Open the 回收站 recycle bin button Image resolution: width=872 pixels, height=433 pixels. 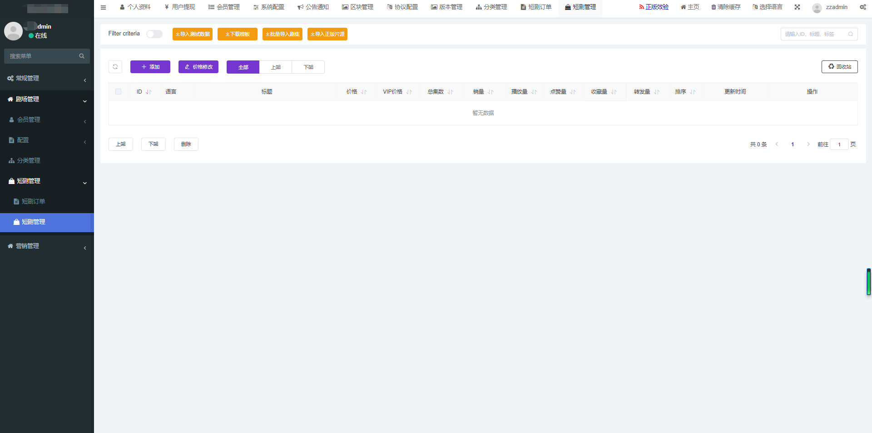[x=839, y=67]
